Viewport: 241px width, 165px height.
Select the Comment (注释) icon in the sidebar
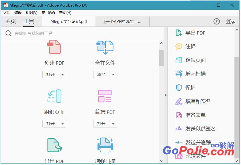[179, 46]
